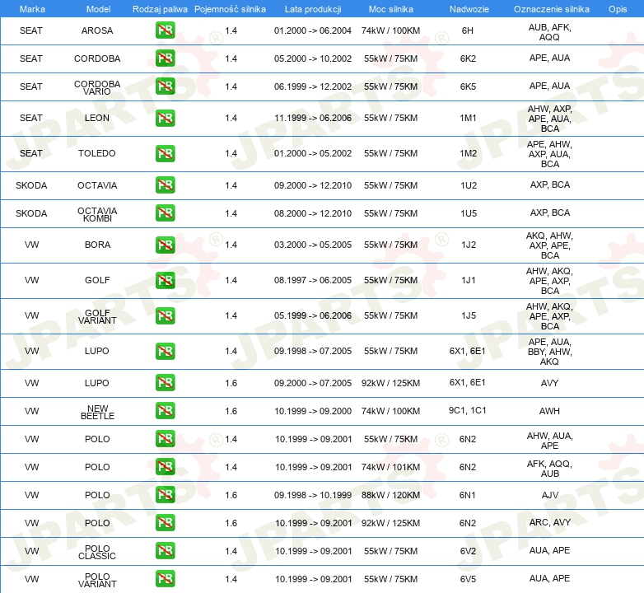Viewport: 644px width, 593px height.
Task: Click production dates 09.1998 -> 10.1999
Action: point(313,495)
